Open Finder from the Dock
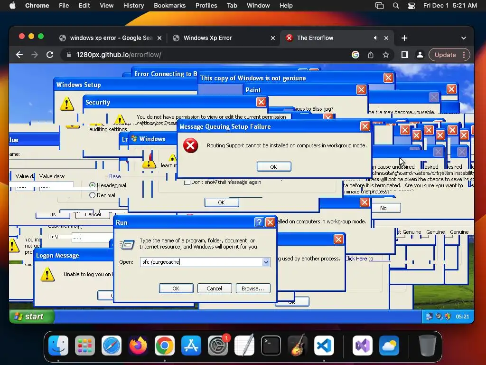Screen dimensions: 486x365 pyautogui.click(x=58, y=346)
